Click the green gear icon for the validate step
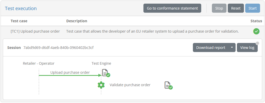 101,85
